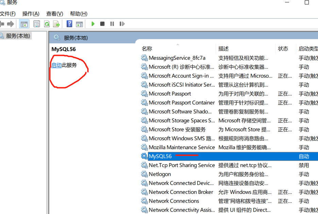This screenshot has height=214, width=318.
Task: Toggle the Show/Hide Console Tree icon
Action: click(24, 24)
